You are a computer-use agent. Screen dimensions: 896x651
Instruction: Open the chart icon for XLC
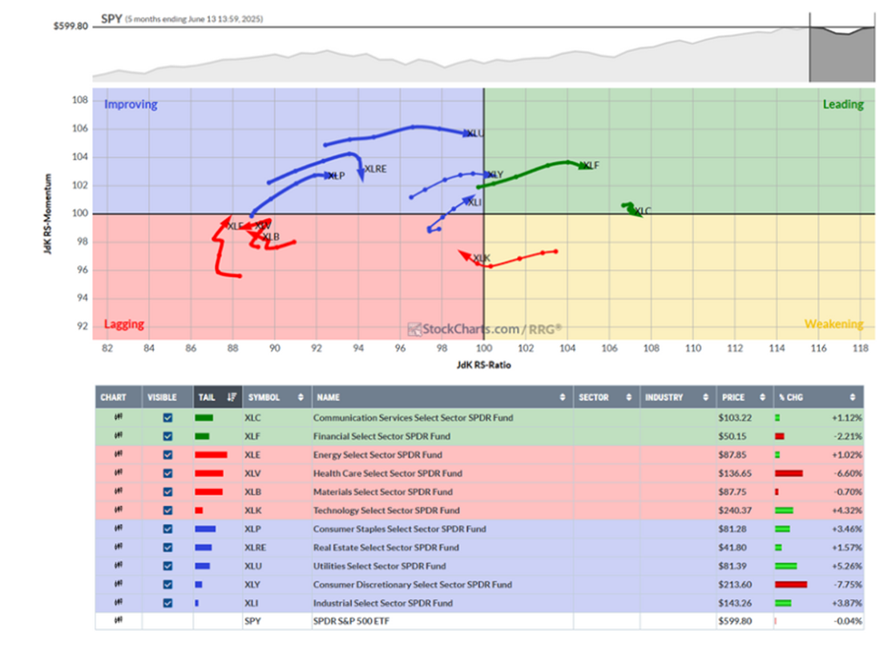(x=119, y=418)
